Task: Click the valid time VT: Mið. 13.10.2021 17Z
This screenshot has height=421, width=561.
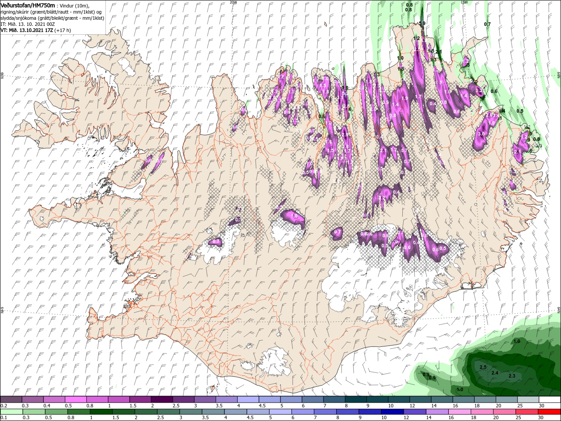Action: (27, 30)
